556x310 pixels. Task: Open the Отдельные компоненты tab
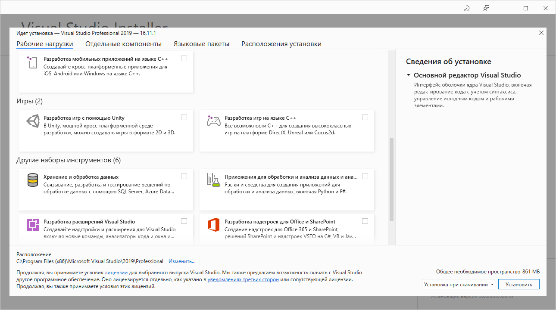pos(123,44)
